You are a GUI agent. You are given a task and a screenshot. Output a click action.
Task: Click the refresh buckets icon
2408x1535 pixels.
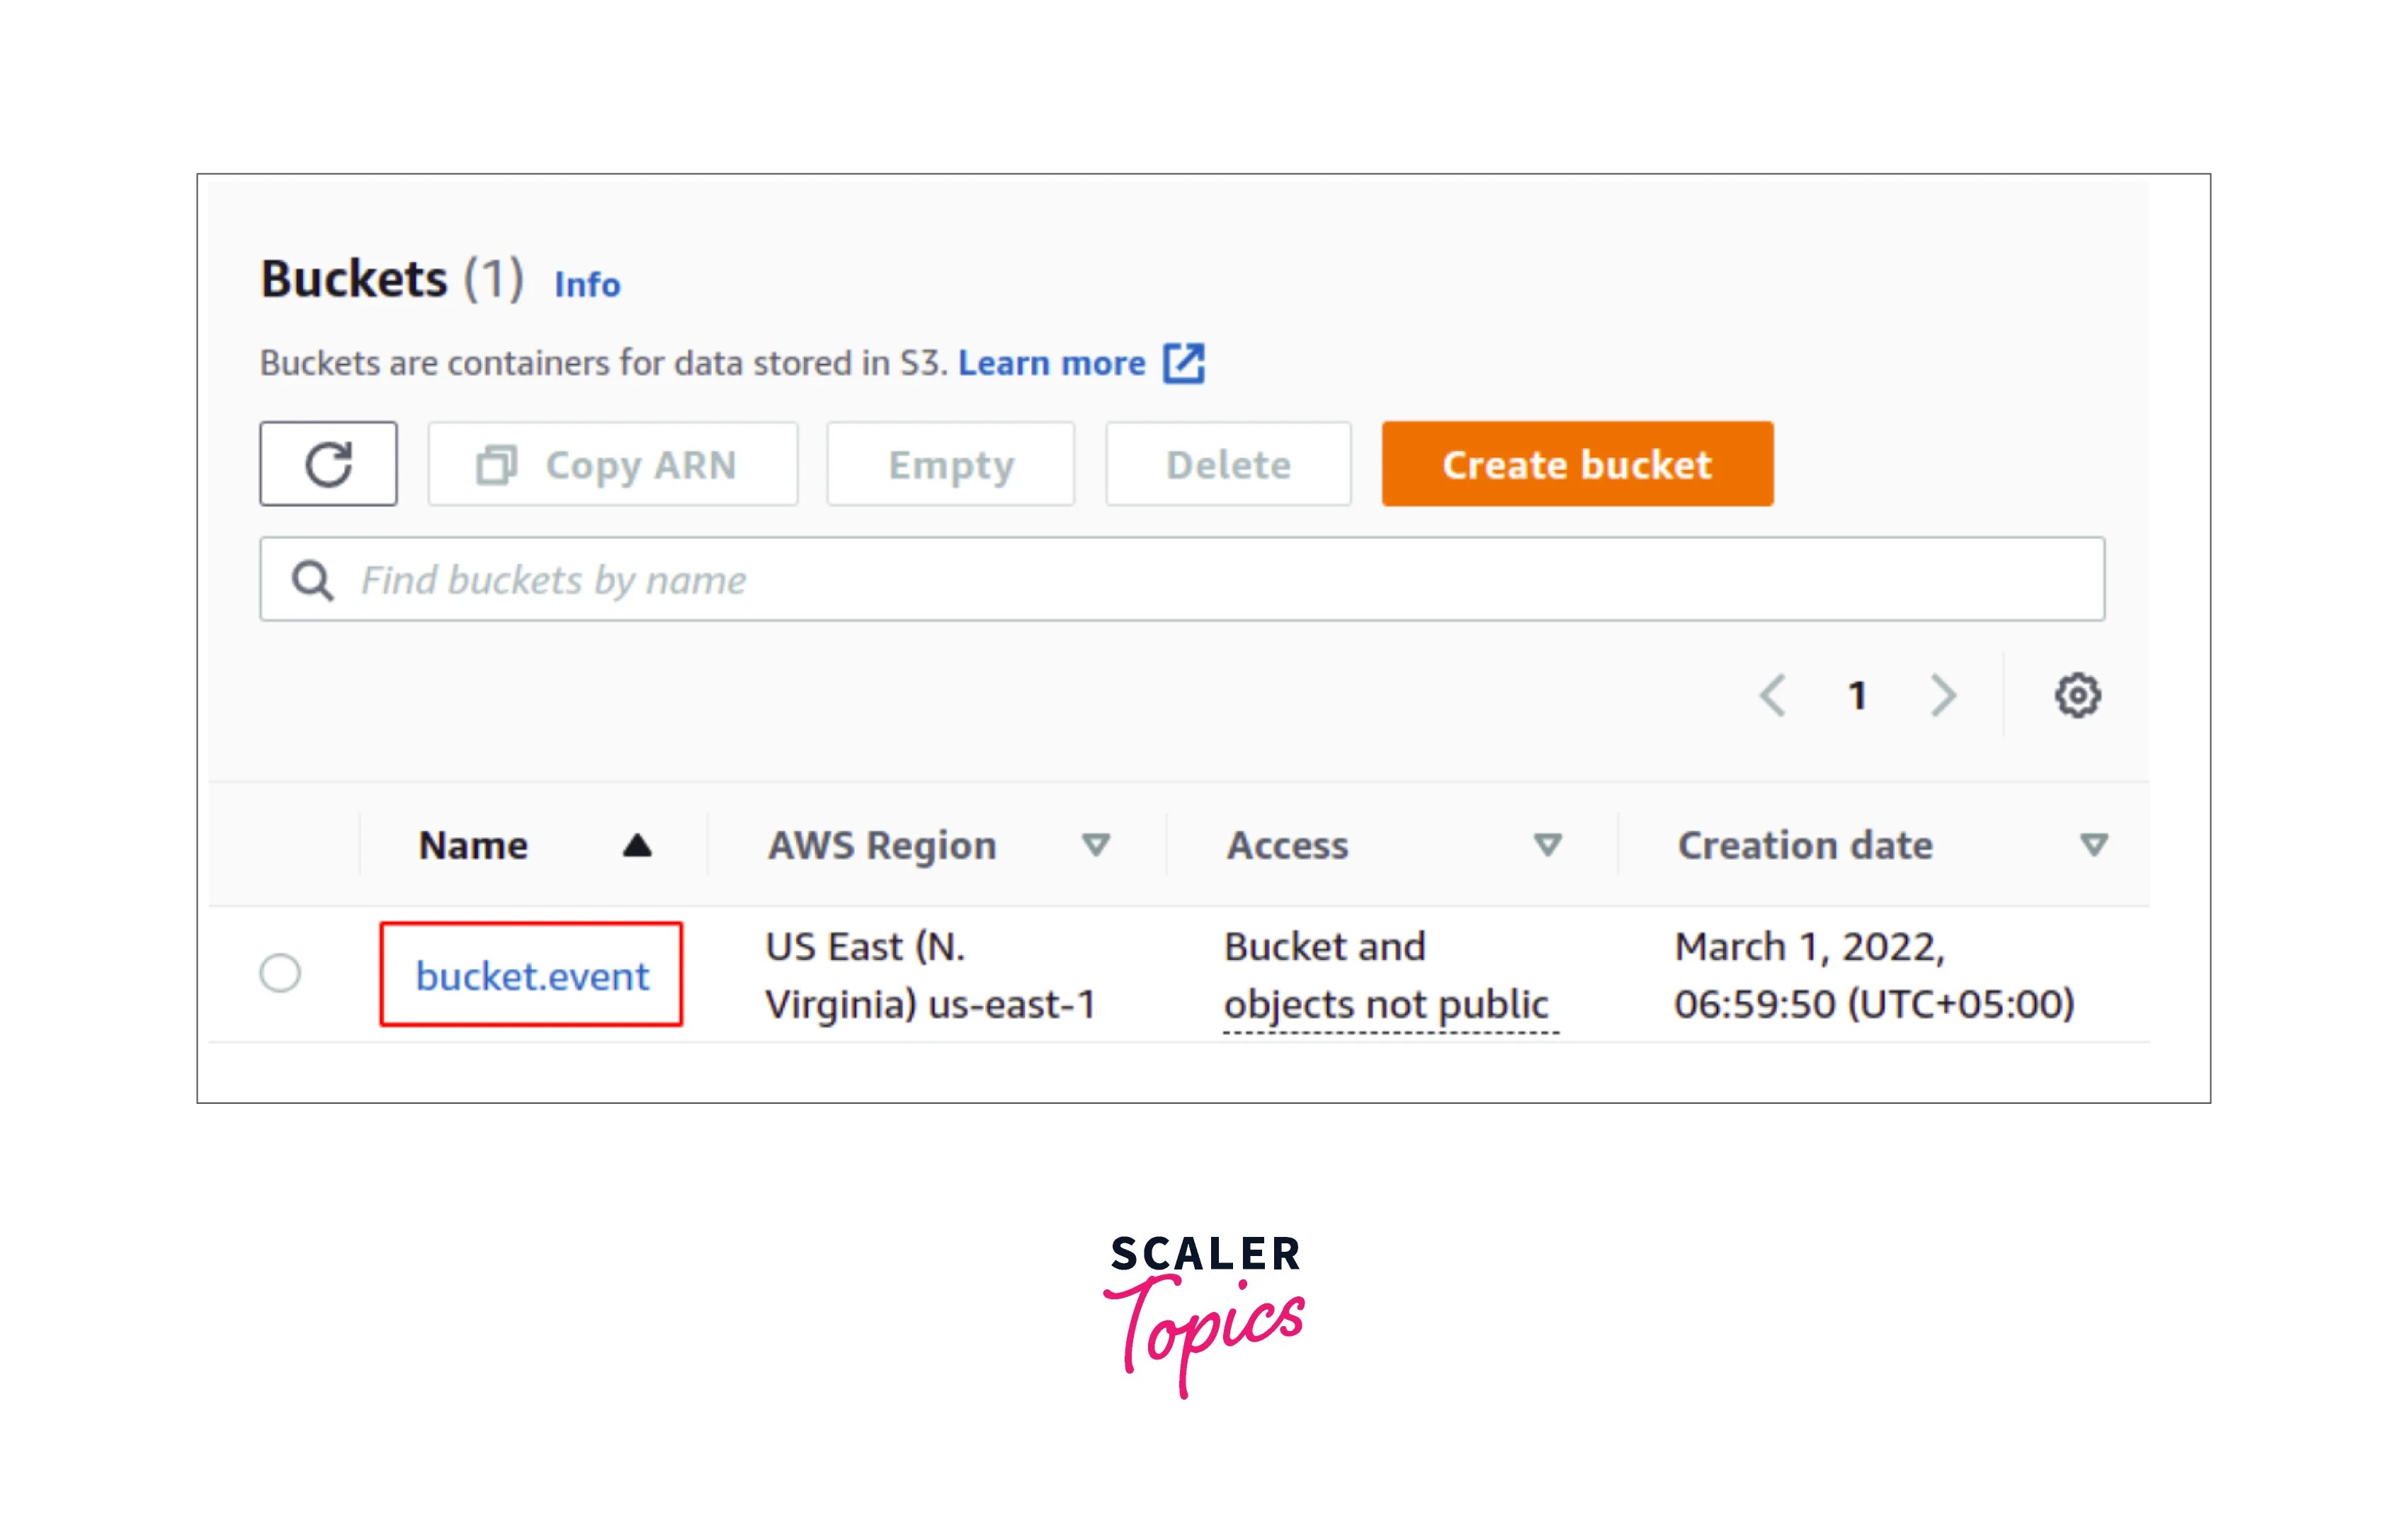pyautogui.click(x=328, y=463)
